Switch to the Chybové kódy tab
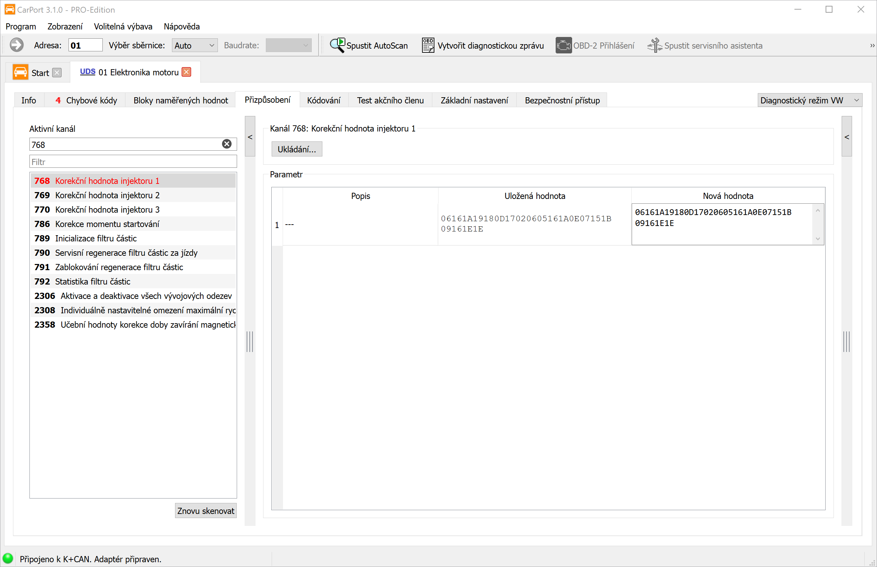877x567 pixels. [87, 100]
